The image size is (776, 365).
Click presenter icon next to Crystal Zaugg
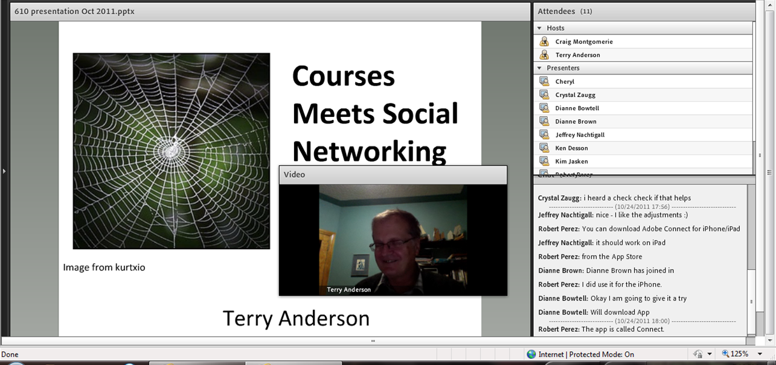tap(544, 95)
